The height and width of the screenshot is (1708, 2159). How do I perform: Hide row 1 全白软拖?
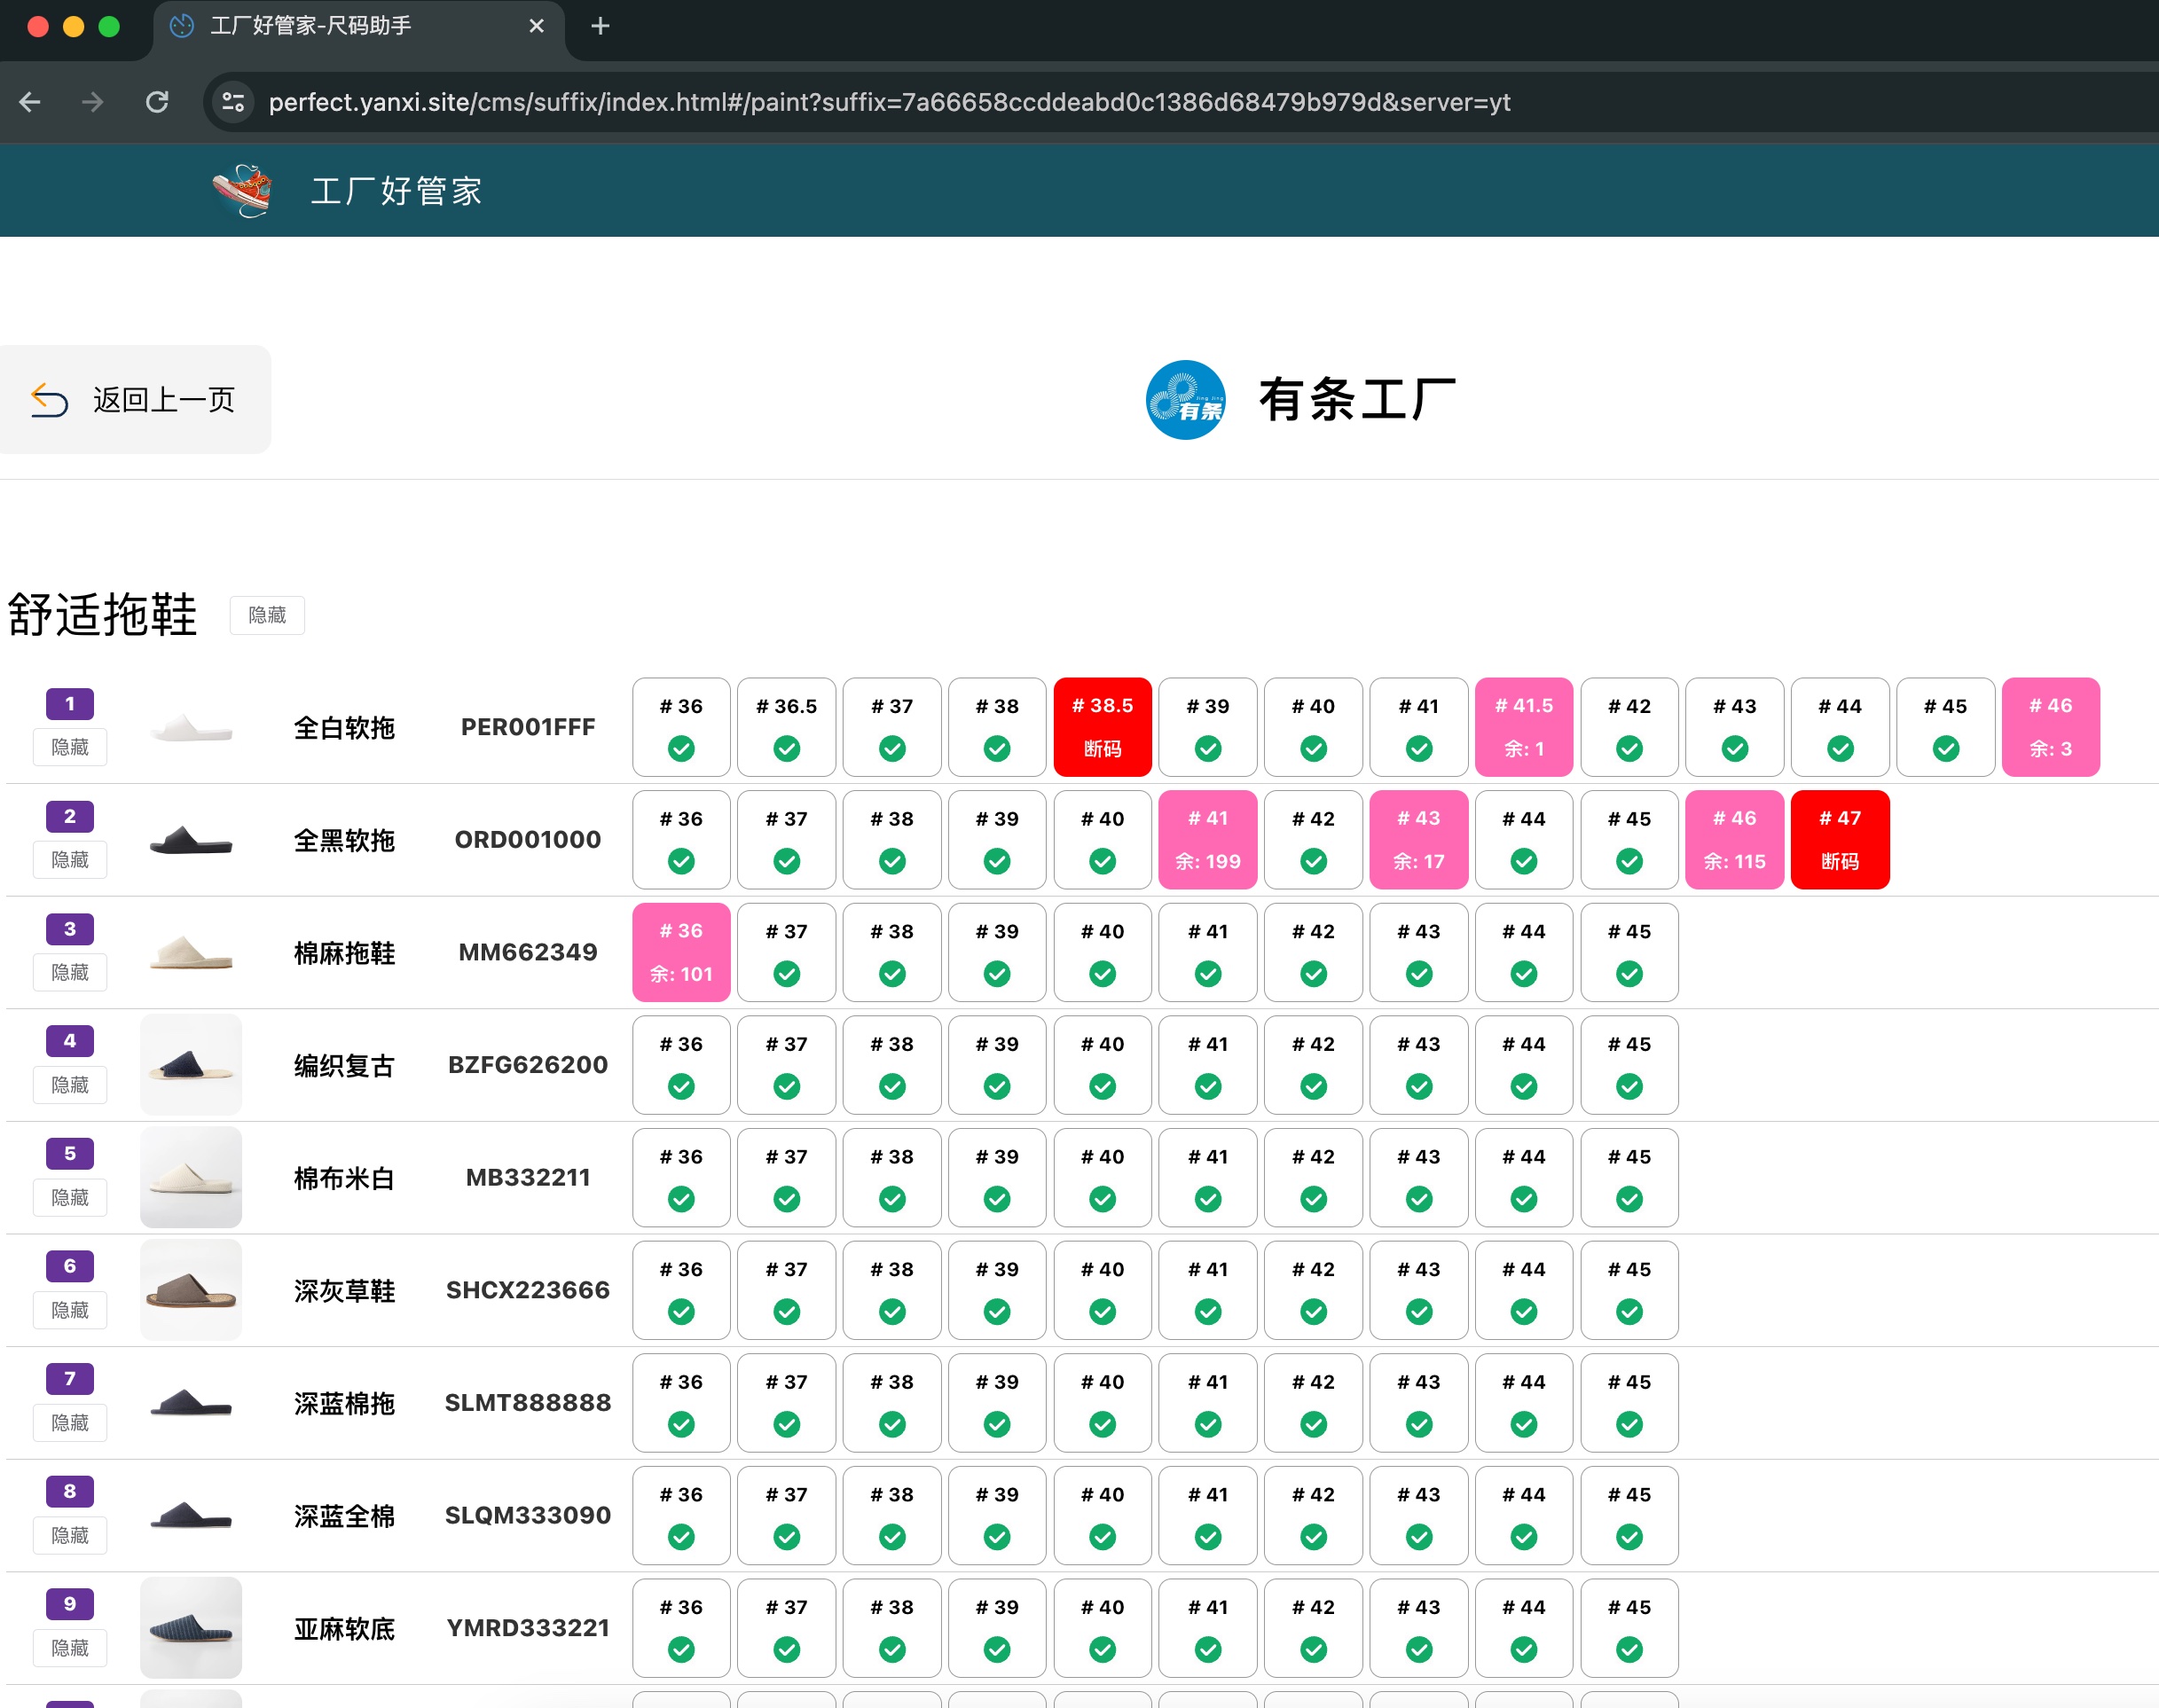(x=70, y=747)
